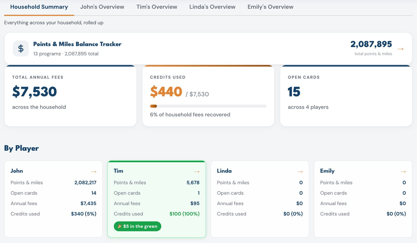Open Tim's card arrow icon
The height and width of the screenshot is (243, 417).
coord(197,172)
